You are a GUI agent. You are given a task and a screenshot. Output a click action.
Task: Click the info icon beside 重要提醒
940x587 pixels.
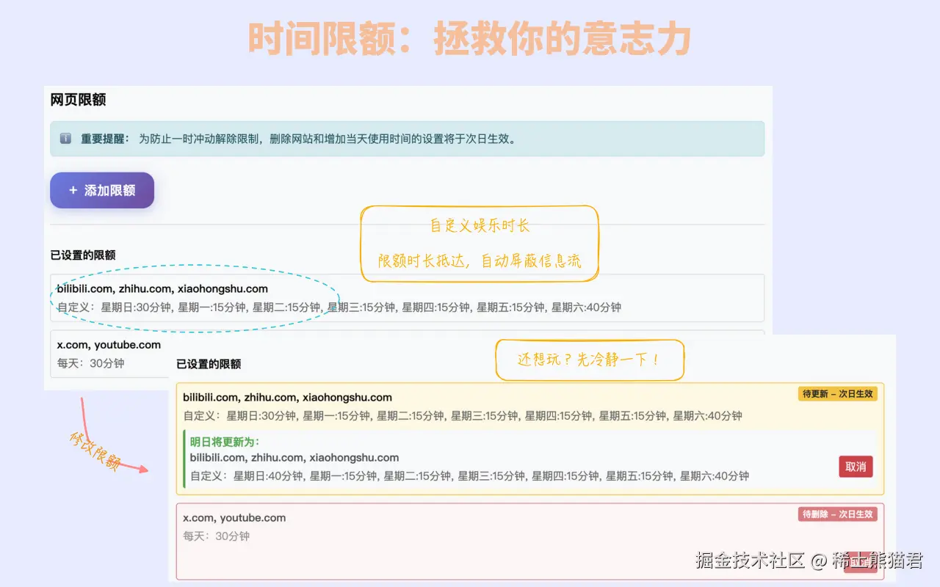pos(65,139)
